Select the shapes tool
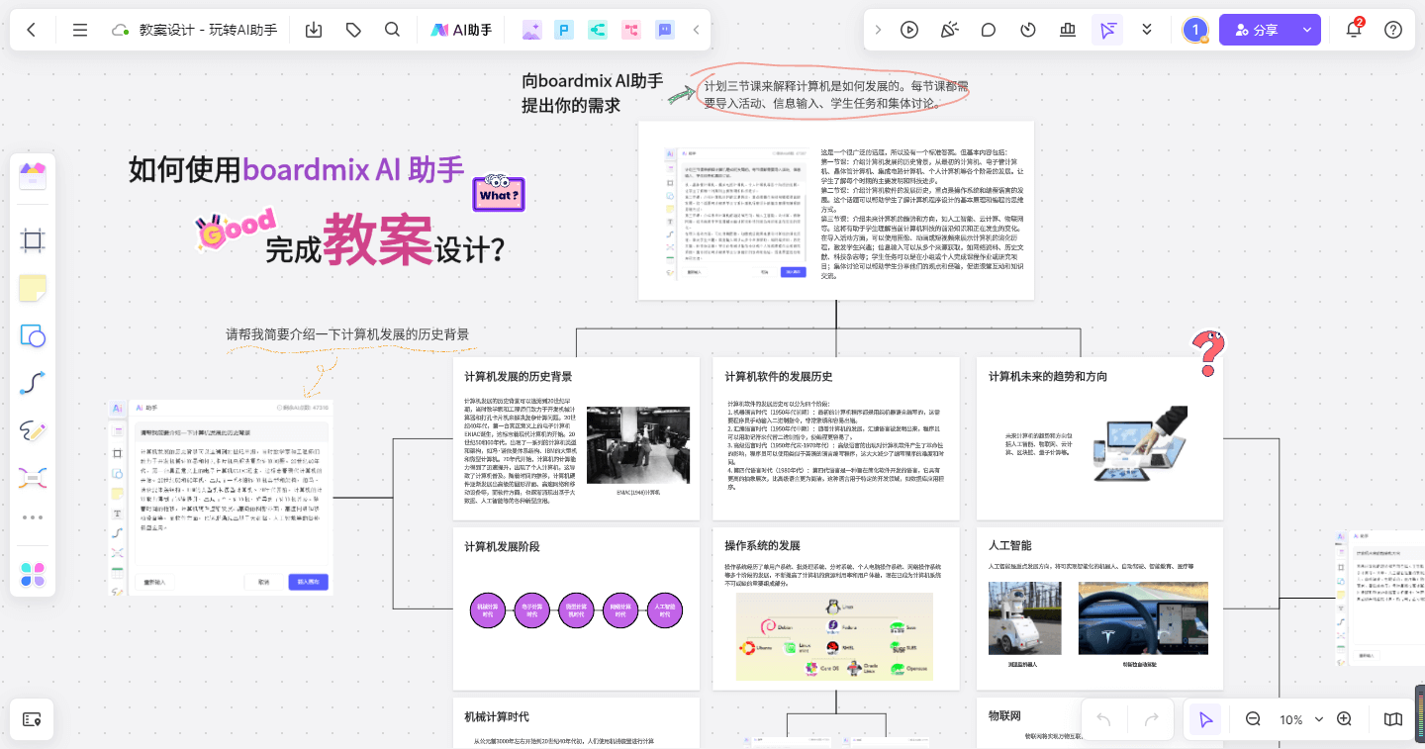 [x=33, y=335]
